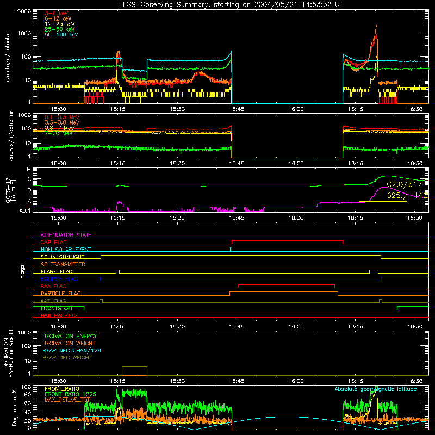
Task: Click the MAX_DET_VS_TOT legend label
Action: coord(67,400)
